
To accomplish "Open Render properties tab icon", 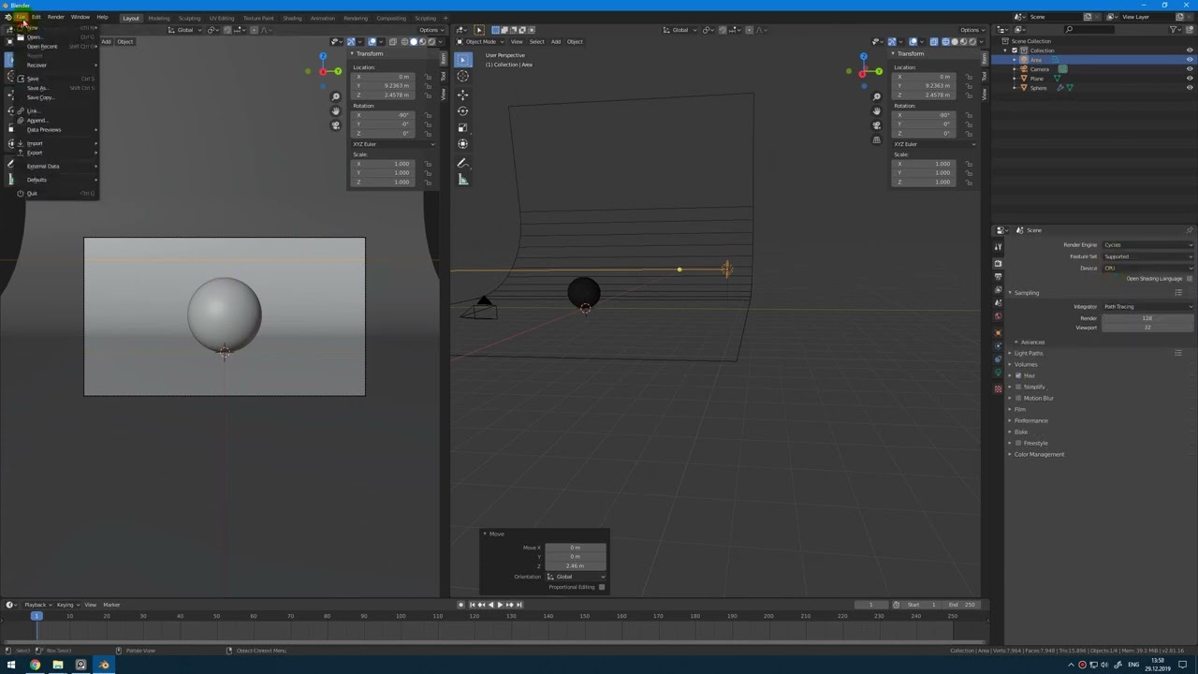I will (x=998, y=264).
